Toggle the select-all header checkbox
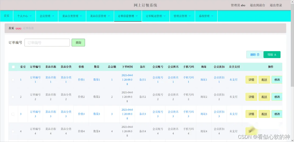294x142 pixels. tap(13, 67)
